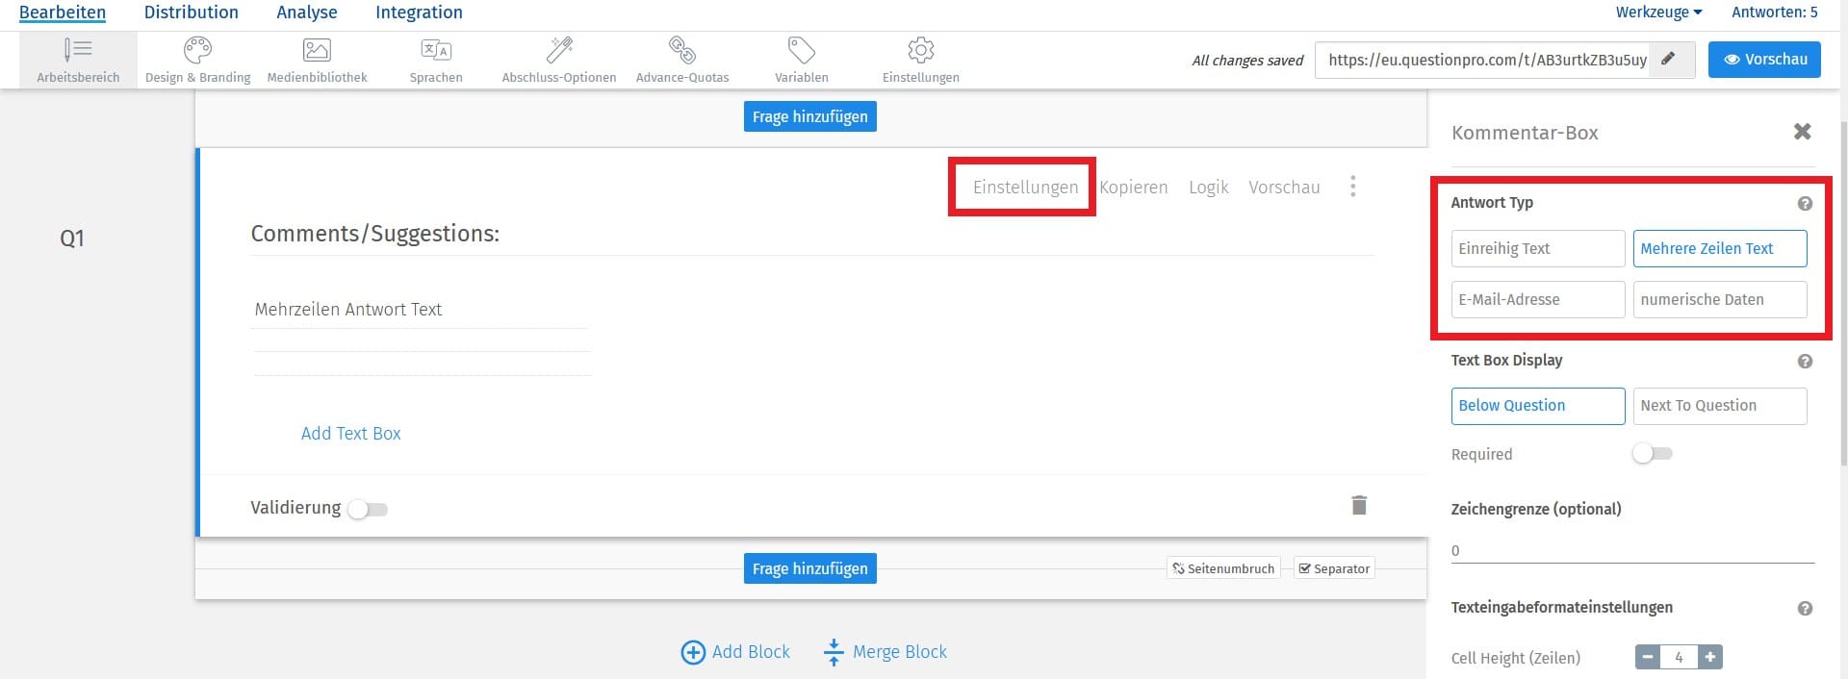Screen dimensions: 1848x679
Task: Open the Medienbibliothek image icon
Action: point(317,49)
